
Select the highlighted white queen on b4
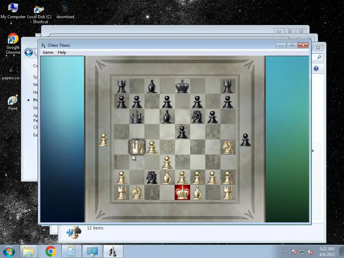(x=137, y=147)
